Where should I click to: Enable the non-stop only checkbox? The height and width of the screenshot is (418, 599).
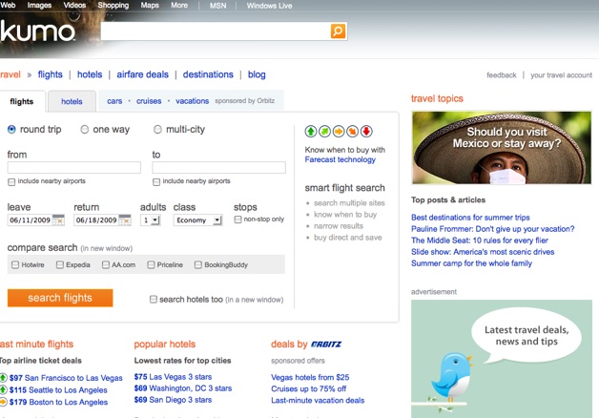[x=238, y=219]
